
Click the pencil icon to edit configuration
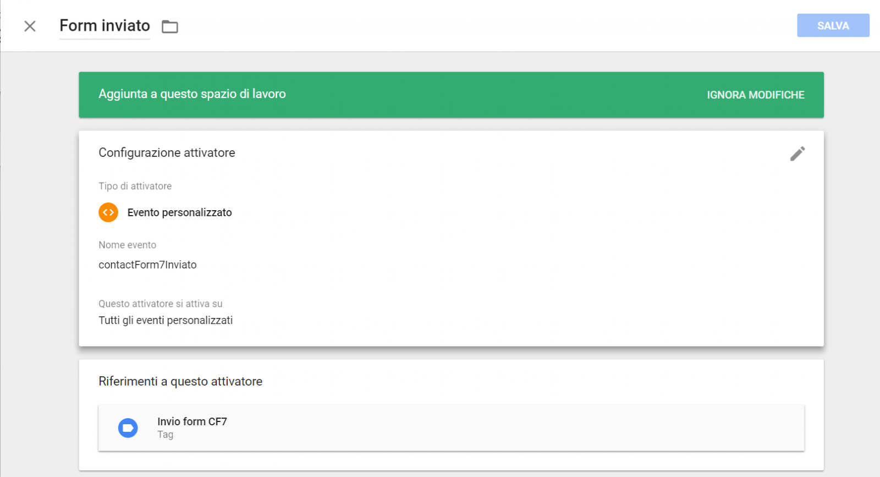pos(798,153)
